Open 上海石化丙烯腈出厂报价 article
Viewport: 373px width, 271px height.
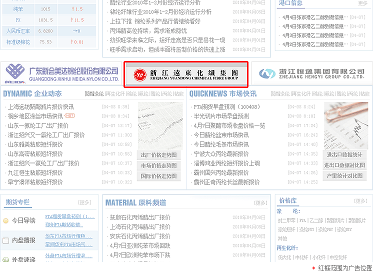pos(140,226)
